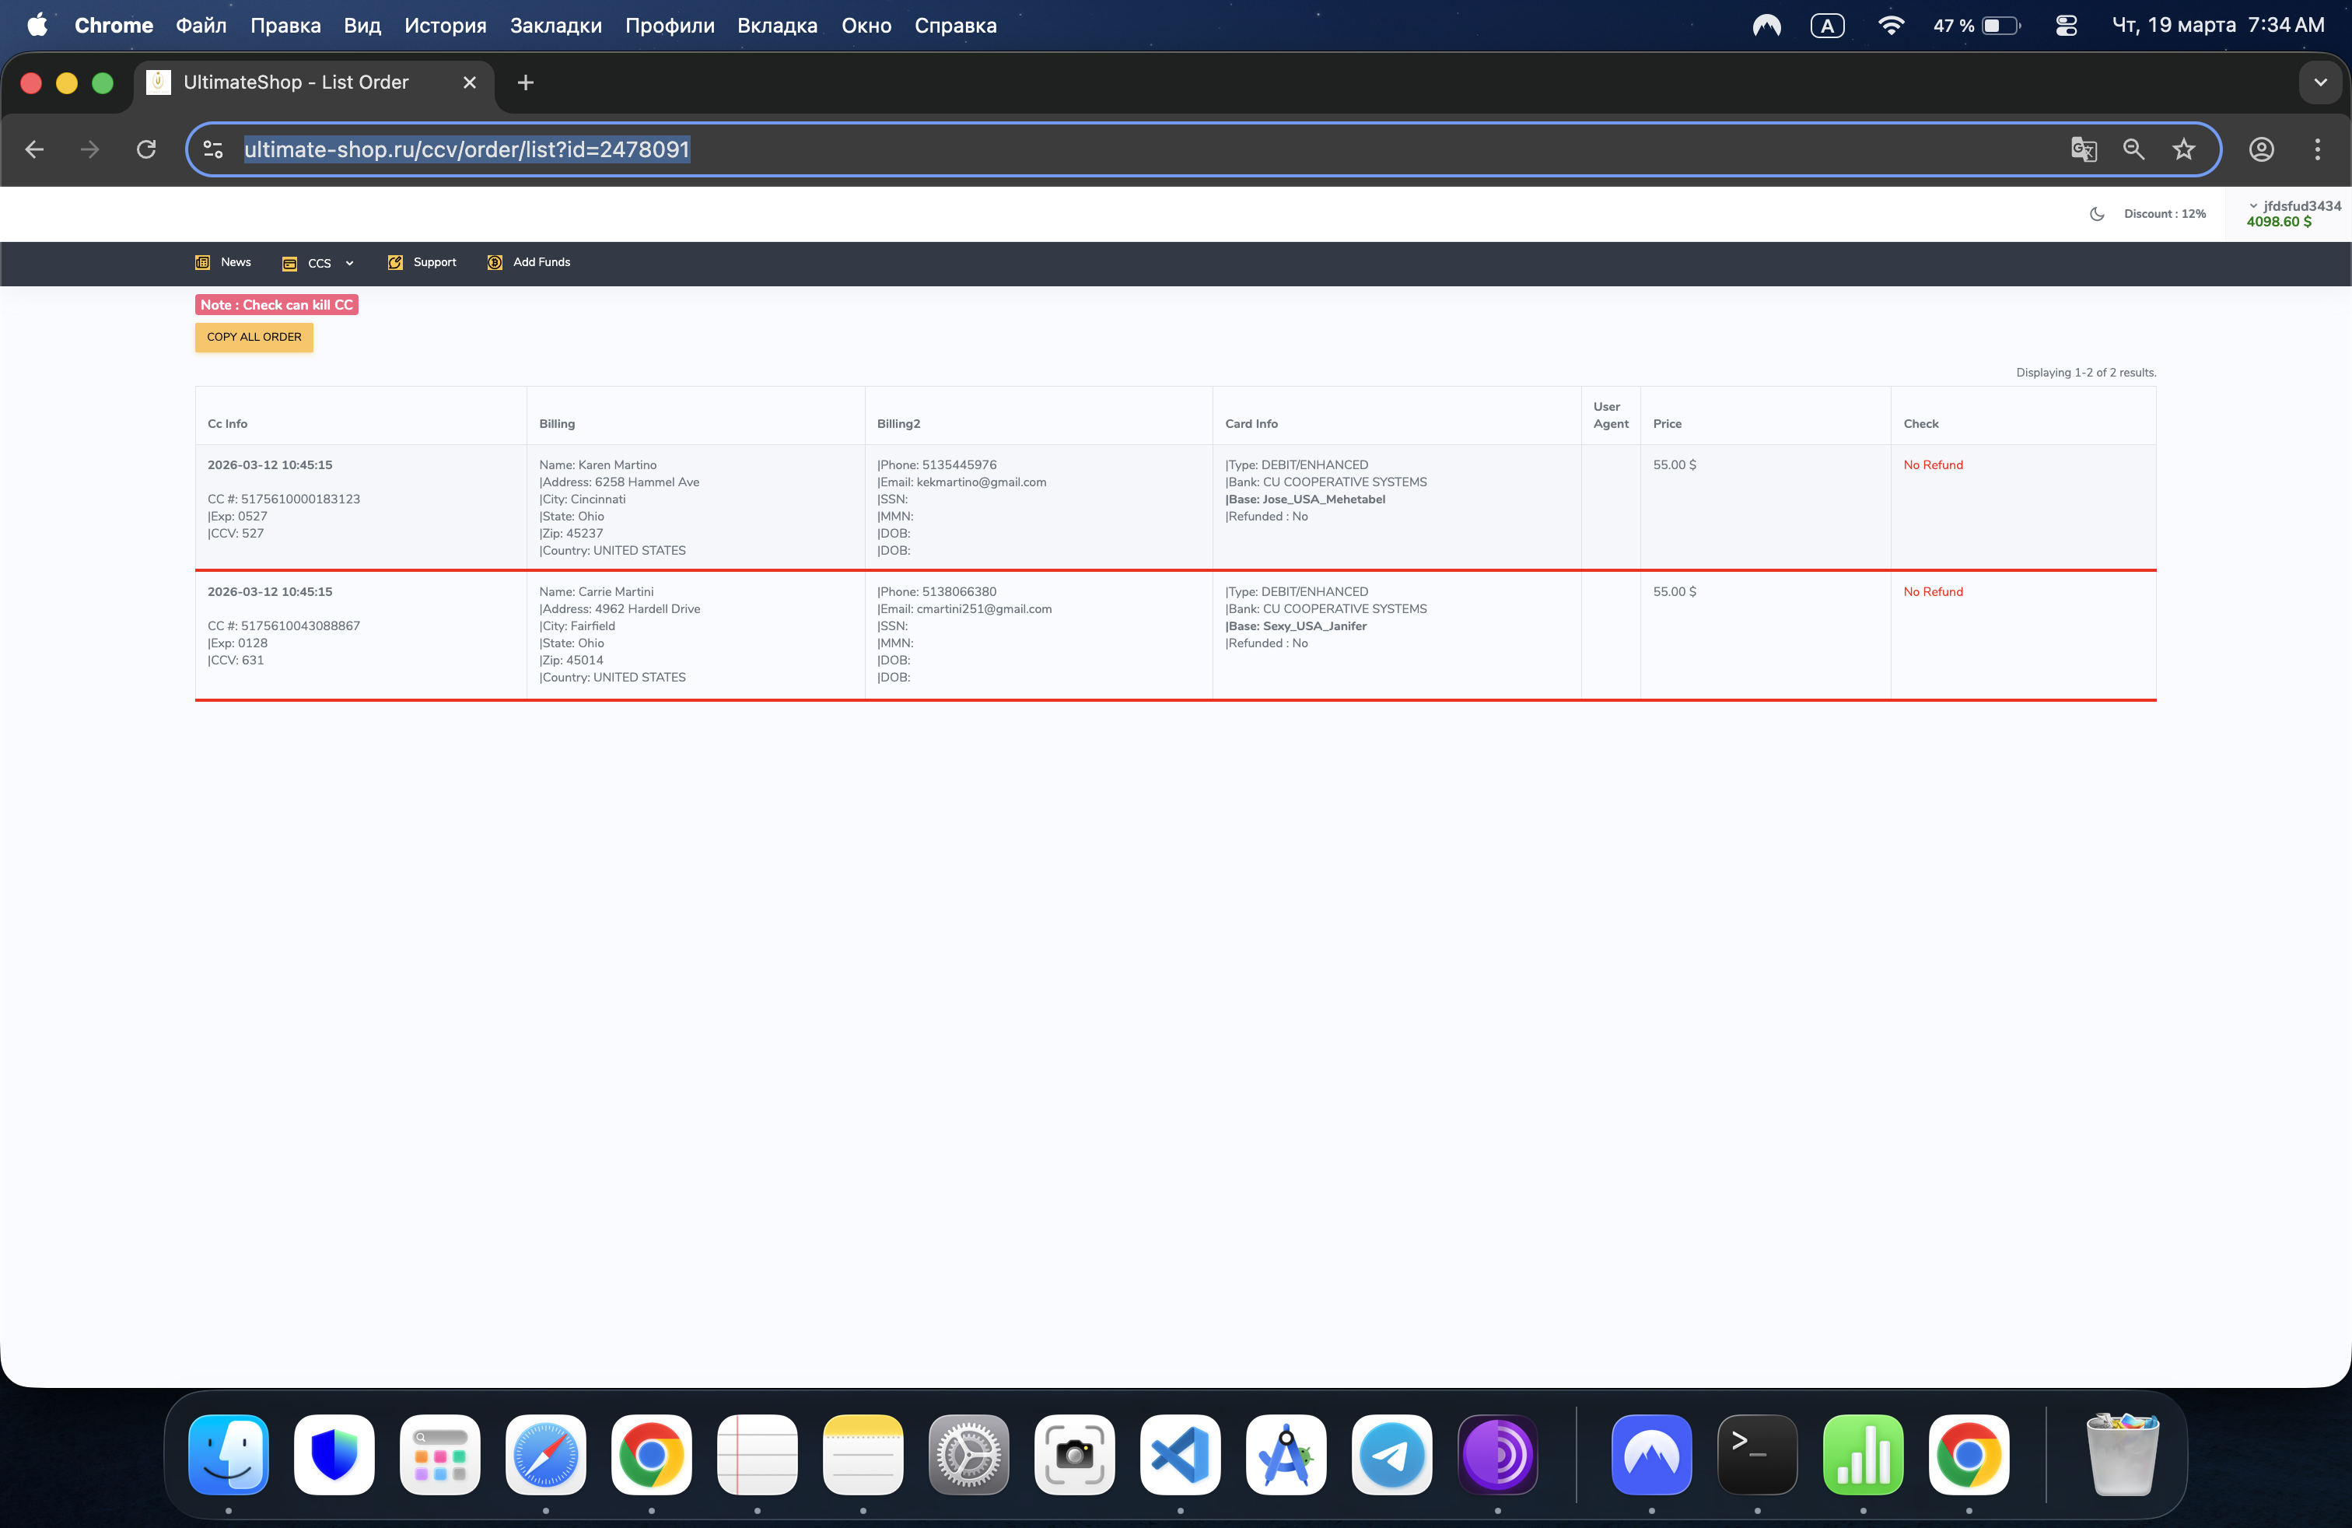Expand the CCS dropdown in navigation bar
Screen dimensions: 2352x1528
(319, 263)
